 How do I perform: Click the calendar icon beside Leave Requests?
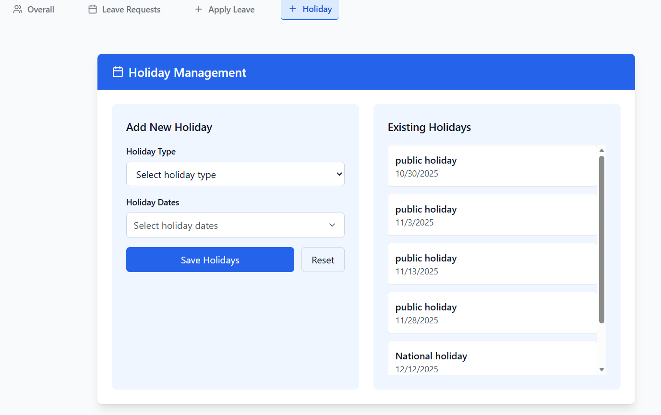pos(93,9)
